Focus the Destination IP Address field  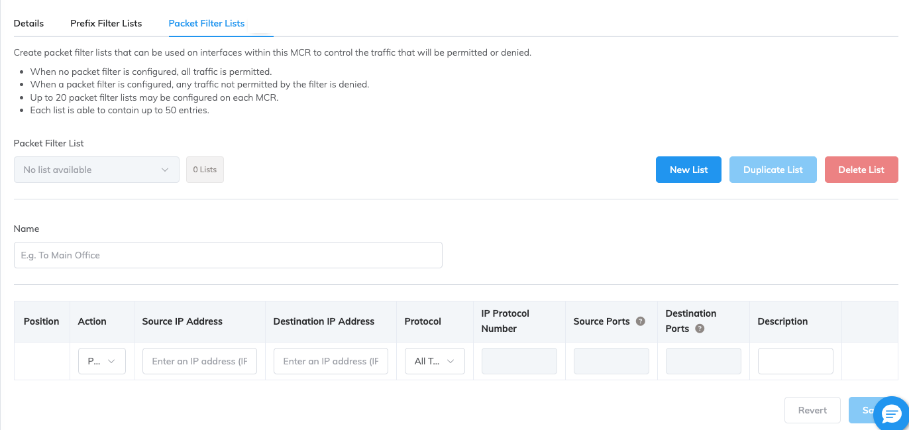point(331,360)
